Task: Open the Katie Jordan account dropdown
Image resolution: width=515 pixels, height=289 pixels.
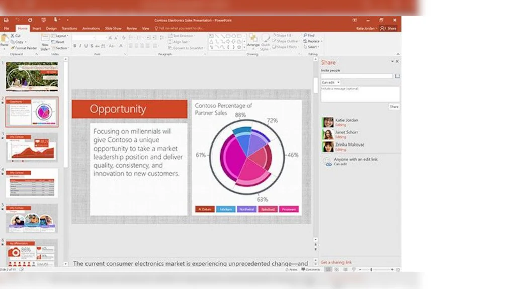Action: [367, 28]
